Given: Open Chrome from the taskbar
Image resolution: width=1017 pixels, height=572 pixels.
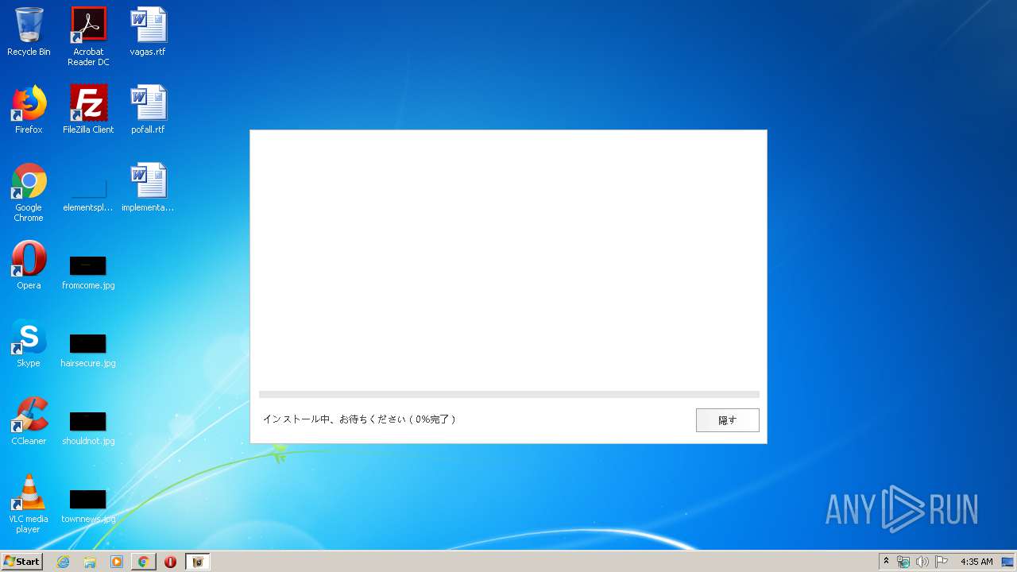Looking at the screenshot, I should point(143,562).
